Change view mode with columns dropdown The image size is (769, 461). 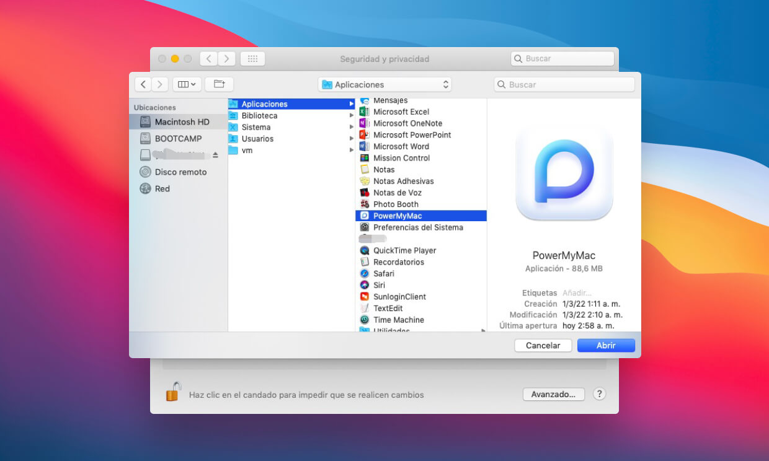(187, 84)
